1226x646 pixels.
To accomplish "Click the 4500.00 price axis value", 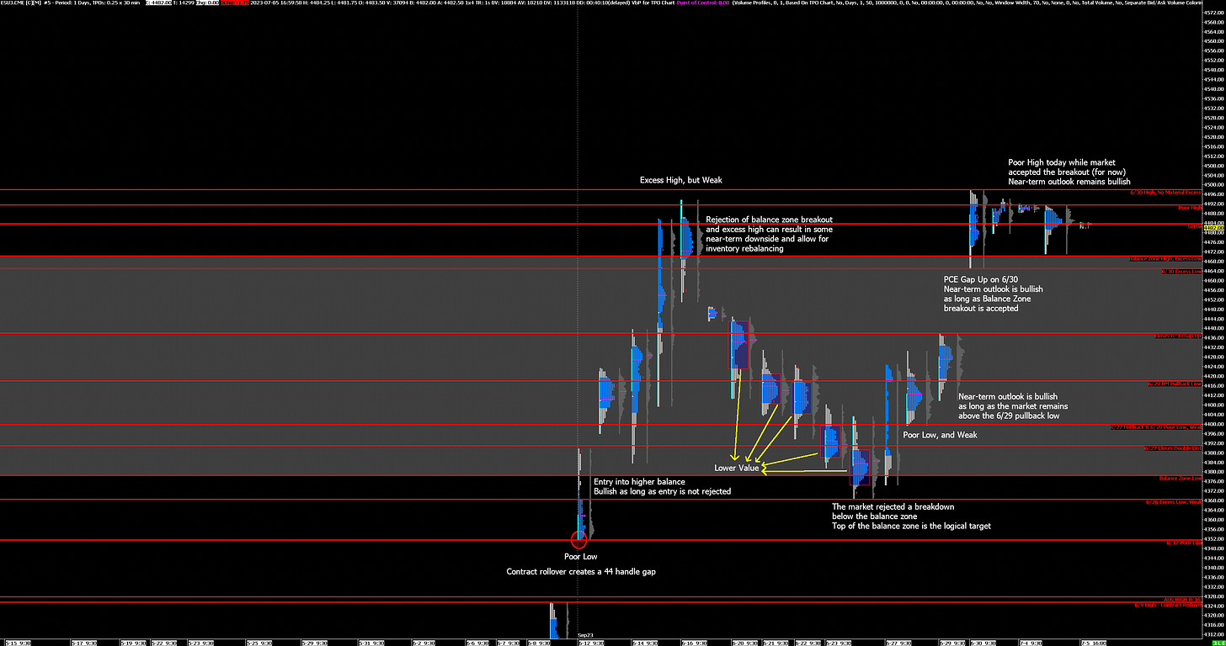I will [1213, 184].
